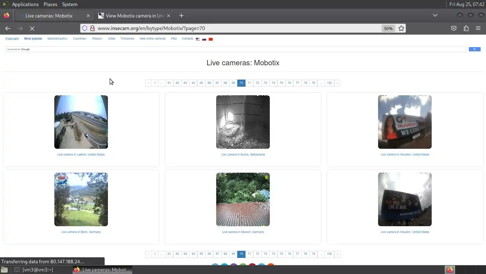Open Live cameras: Mobot... taskbar item
This screenshot has width=486, height=274.
(x=103, y=270)
